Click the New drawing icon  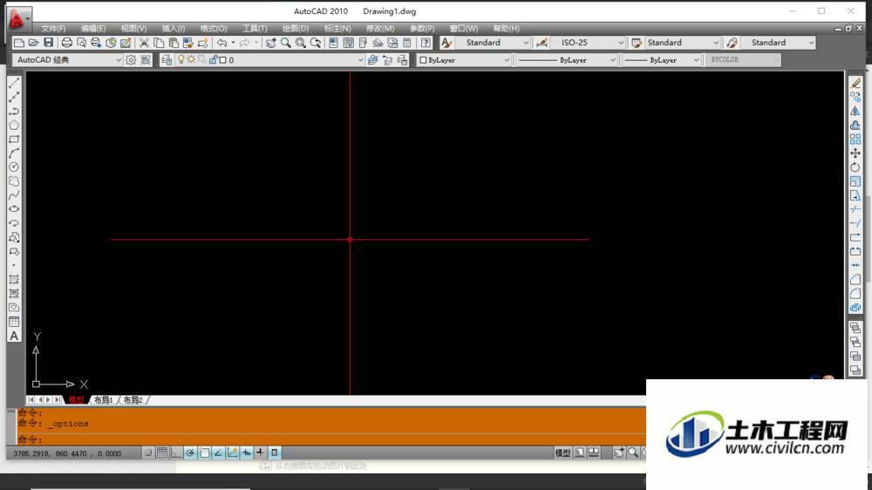pyautogui.click(x=19, y=43)
